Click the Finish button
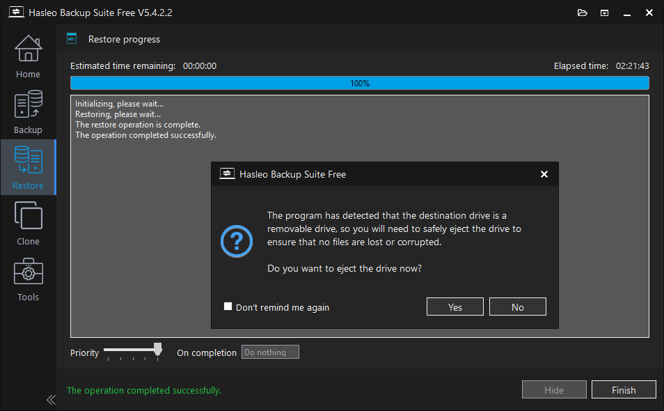 624,390
